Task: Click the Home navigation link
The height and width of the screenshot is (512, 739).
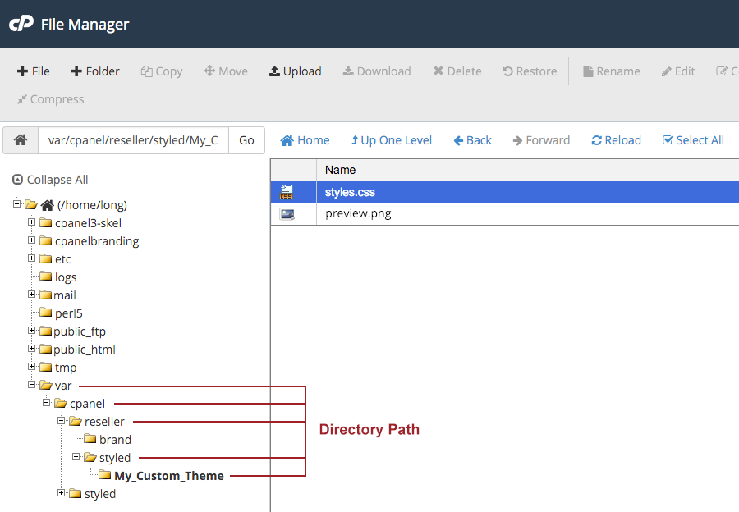Action: (x=305, y=140)
